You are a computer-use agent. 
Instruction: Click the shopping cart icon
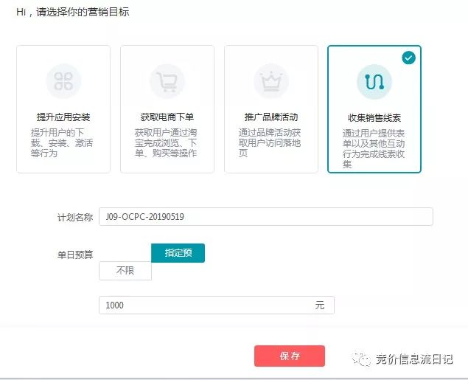167,81
